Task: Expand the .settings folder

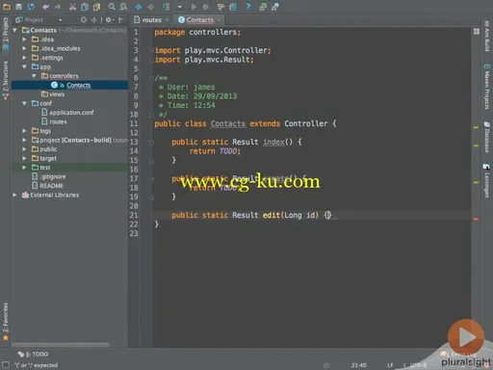Action: (x=24, y=58)
